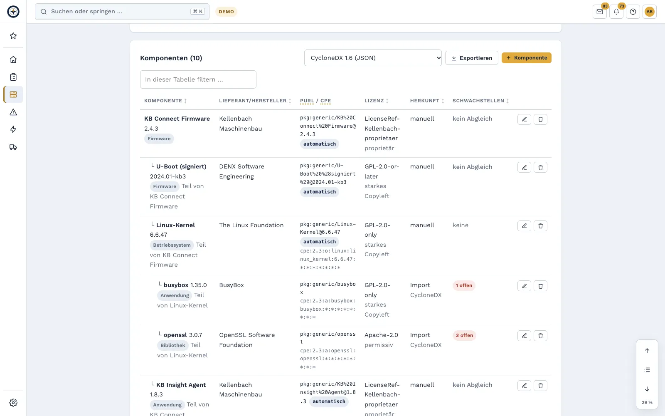Open the 3 offen badge for openssl
Viewport: 665px width, 416px height.
pos(464,335)
